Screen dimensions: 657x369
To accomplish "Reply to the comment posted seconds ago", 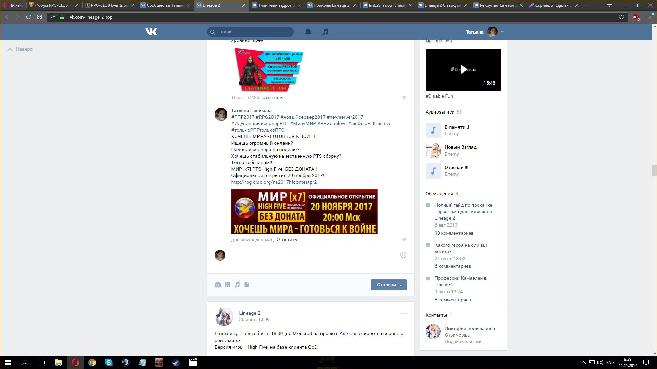I will (287, 240).
